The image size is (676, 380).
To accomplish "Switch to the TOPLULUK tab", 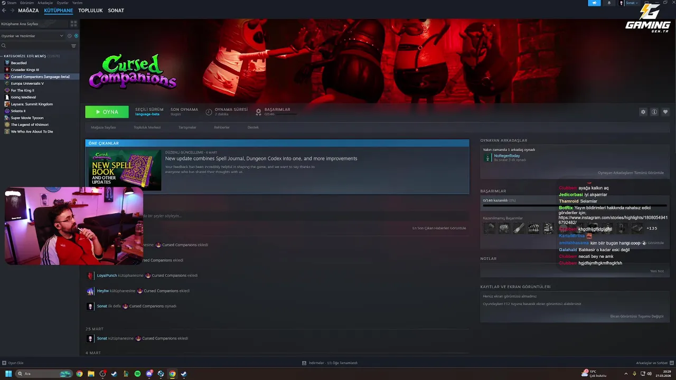I will click(x=90, y=11).
